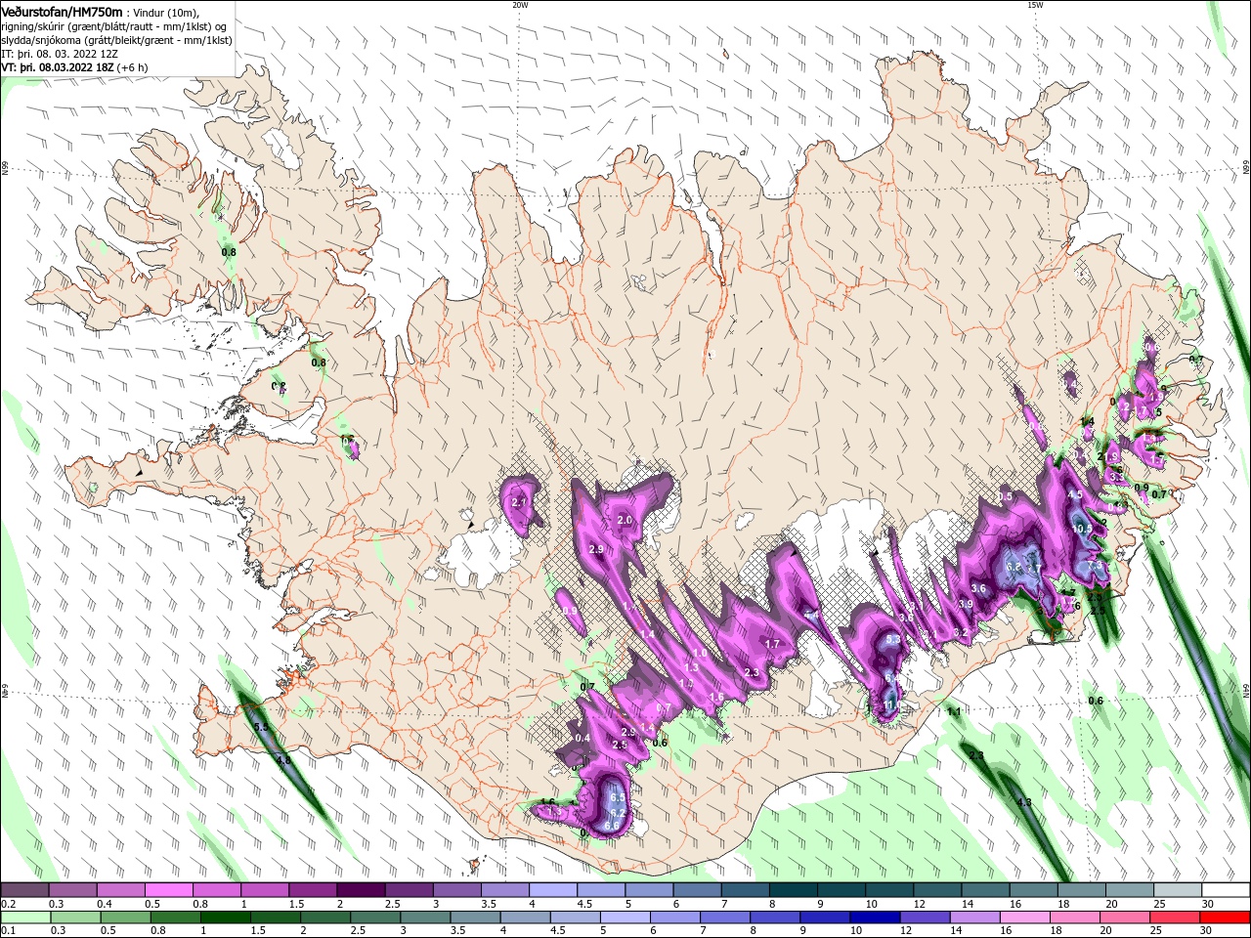The image size is (1251, 938).
Task: Click the 2.1 value on the map
Action: coord(519,502)
